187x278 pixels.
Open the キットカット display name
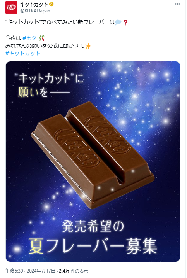pos(34,4)
